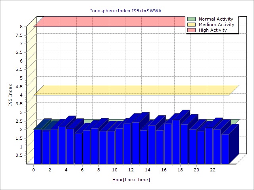Select the tallest blue bar near hour 17

pos(176,141)
